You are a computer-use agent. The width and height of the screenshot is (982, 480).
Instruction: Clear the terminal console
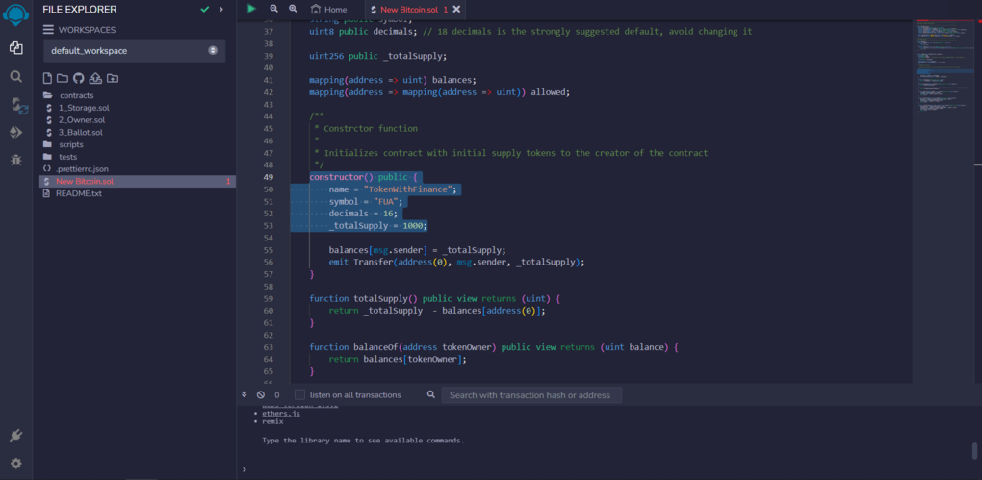(x=260, y=394)
